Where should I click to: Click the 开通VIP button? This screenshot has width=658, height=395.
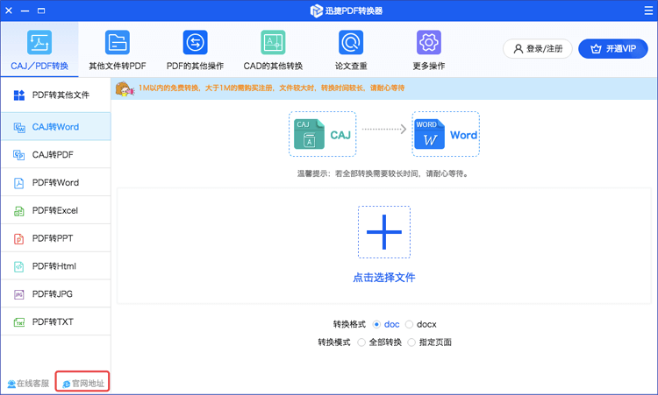613,48
